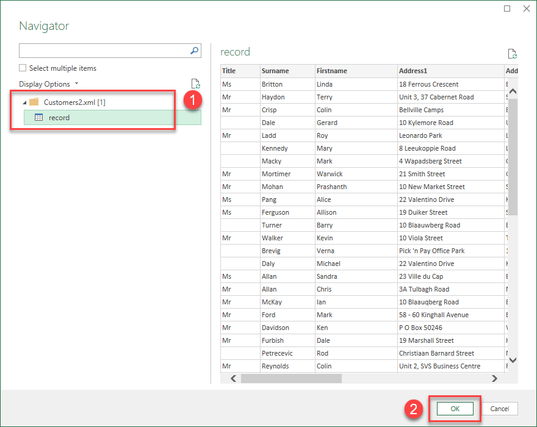The image size is (537, 427).
Task: Click the Customers2.xml folder icon
Action: 34,102
